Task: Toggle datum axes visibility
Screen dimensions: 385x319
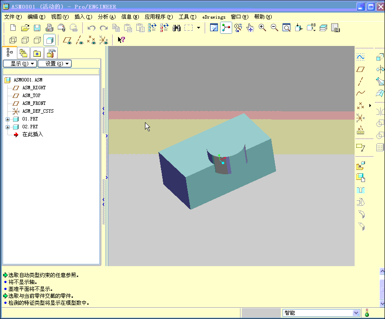Action: point(79,40)
